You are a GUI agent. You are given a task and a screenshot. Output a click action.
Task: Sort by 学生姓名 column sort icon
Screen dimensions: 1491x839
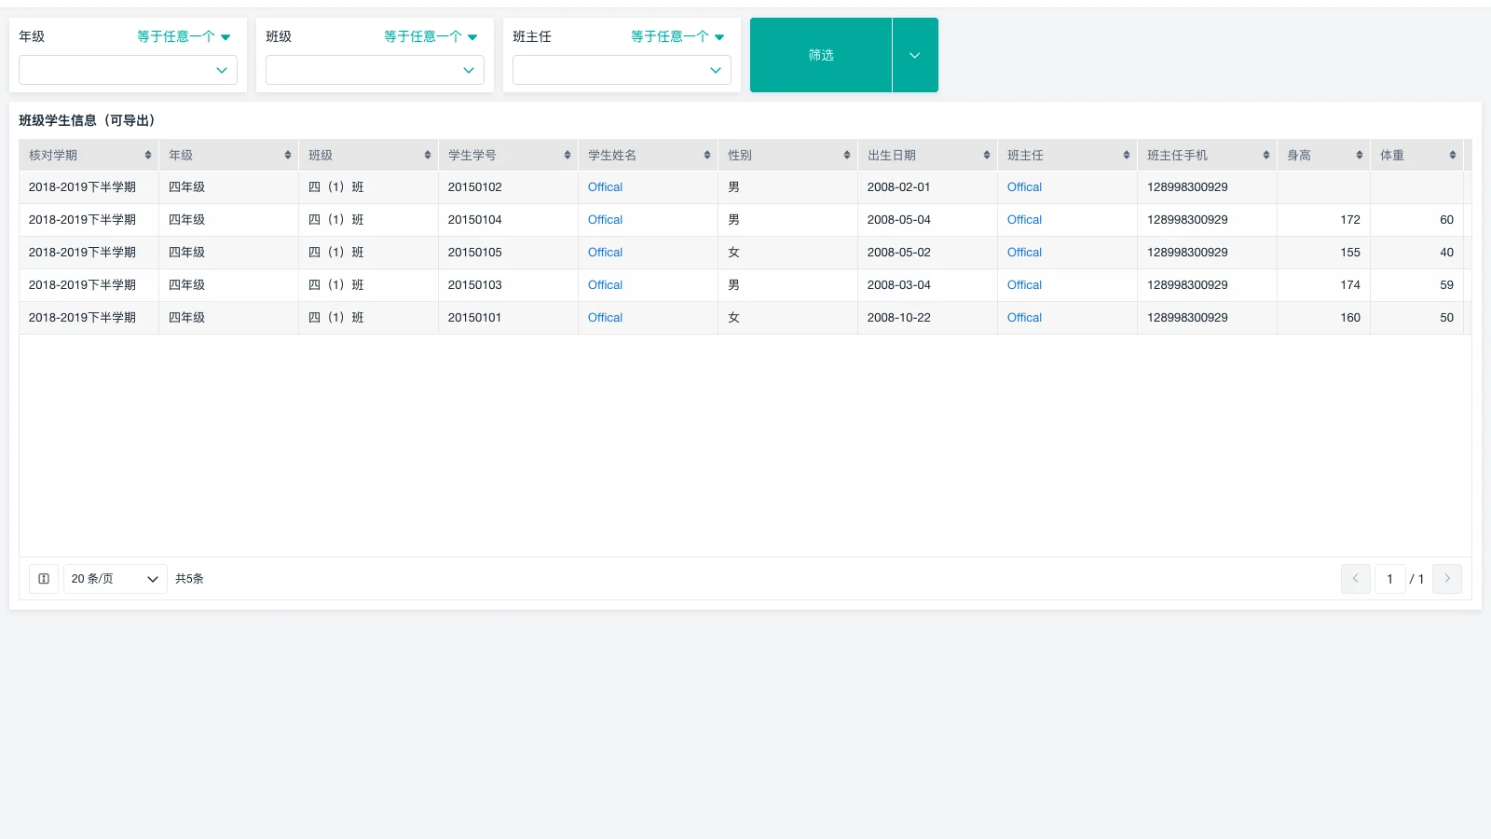coord(707,156)
